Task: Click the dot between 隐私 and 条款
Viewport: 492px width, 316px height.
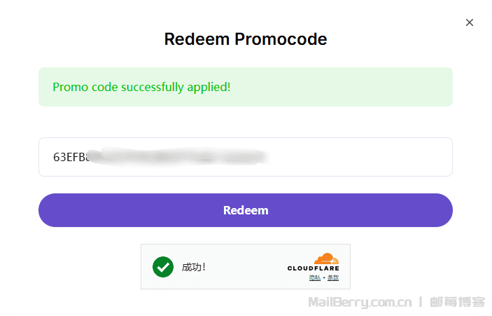Action: 323,279
